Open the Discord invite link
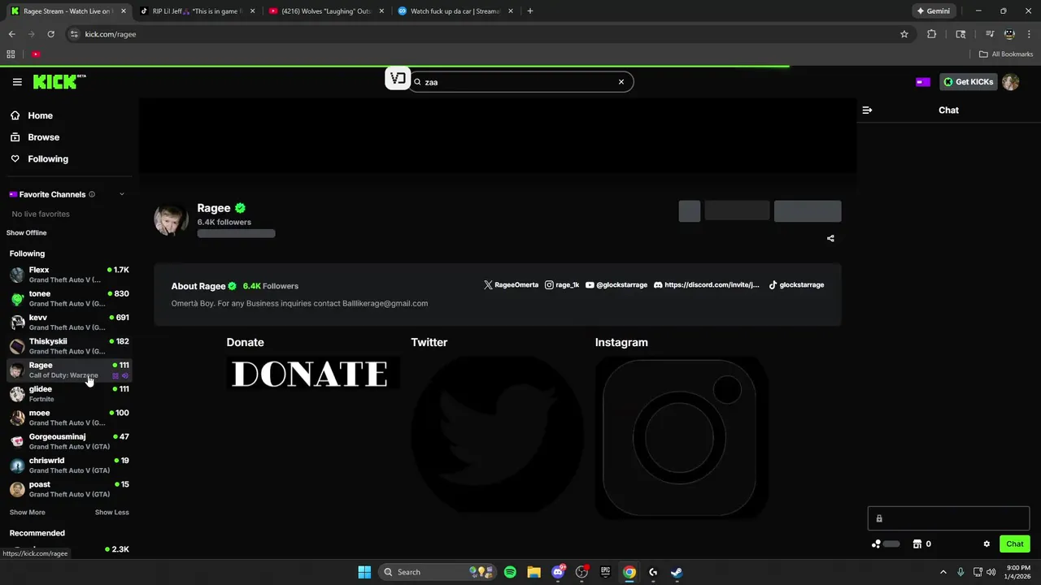The width and height of the screenshot is (1041, 585). pos(707,285)
